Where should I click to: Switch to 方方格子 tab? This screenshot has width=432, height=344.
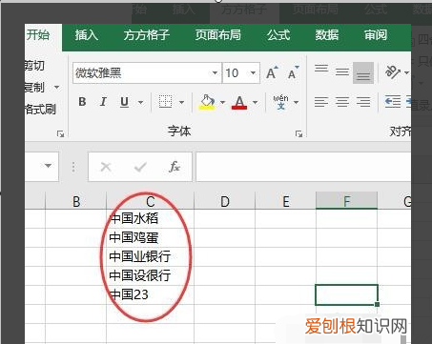pos(147,35)
